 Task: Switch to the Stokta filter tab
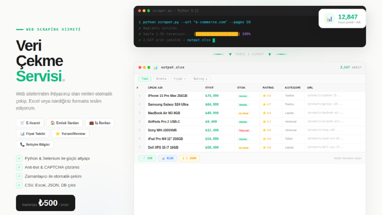[161, 79]
